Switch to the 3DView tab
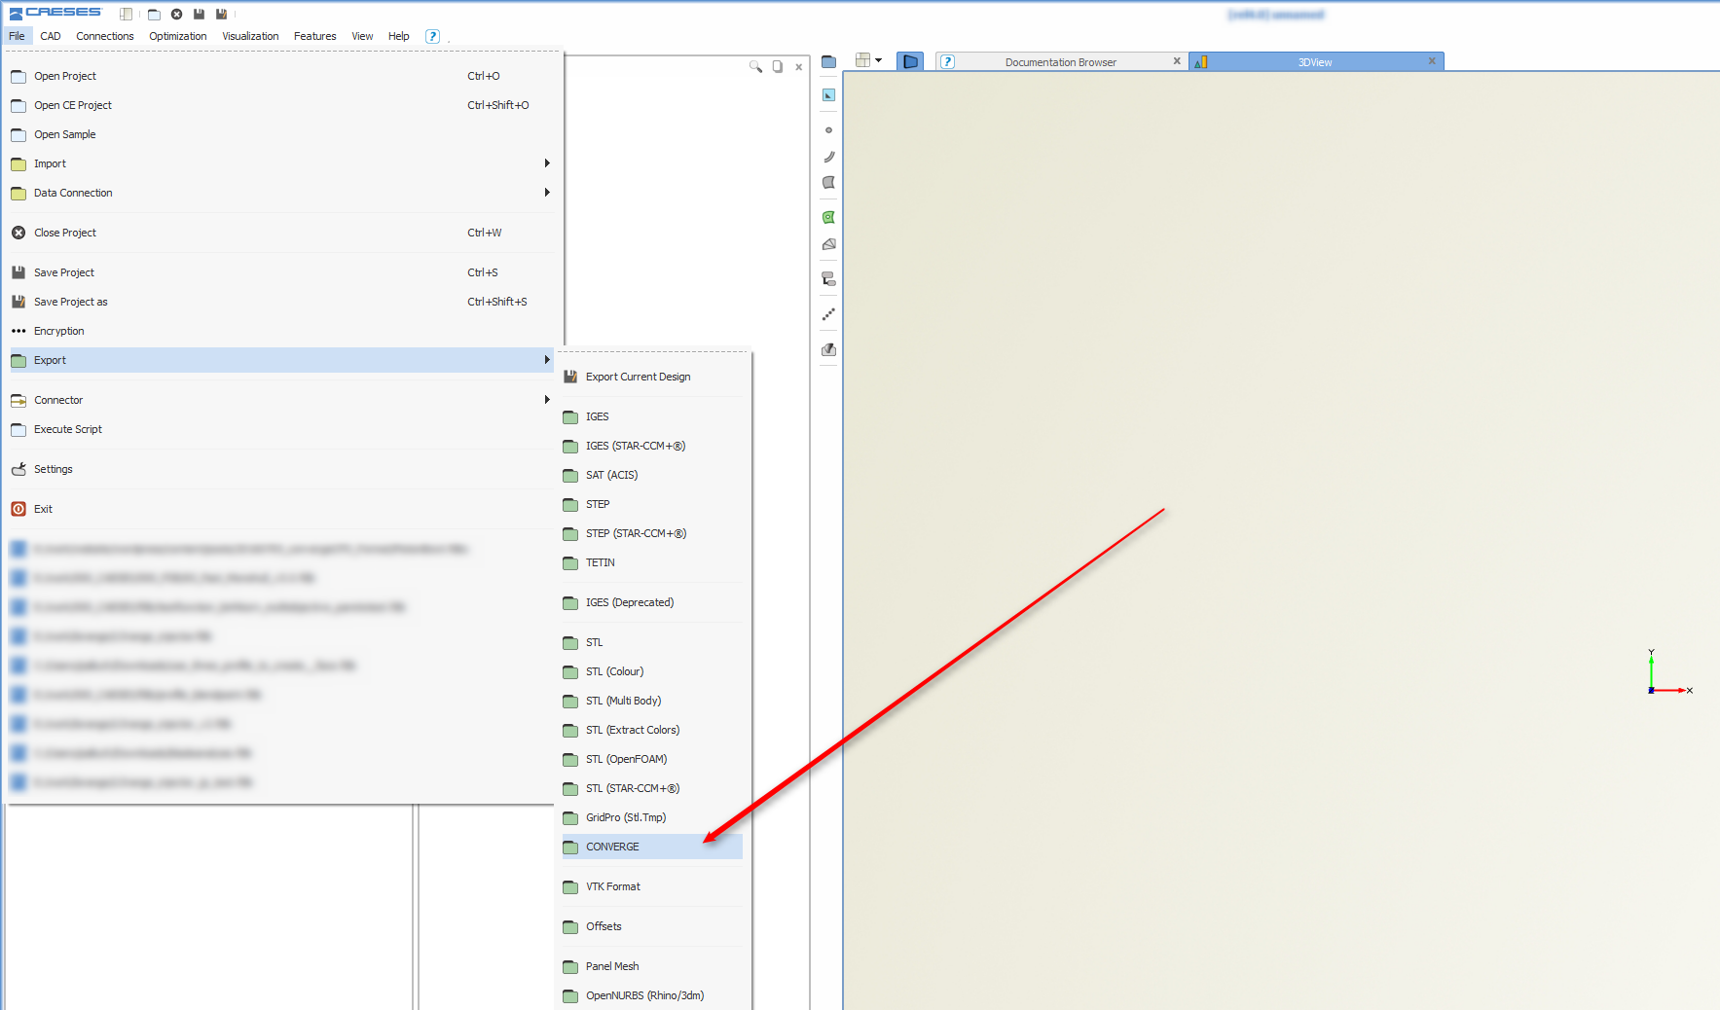This screenshot has height=1010, width=1720. click(1315, 62)
